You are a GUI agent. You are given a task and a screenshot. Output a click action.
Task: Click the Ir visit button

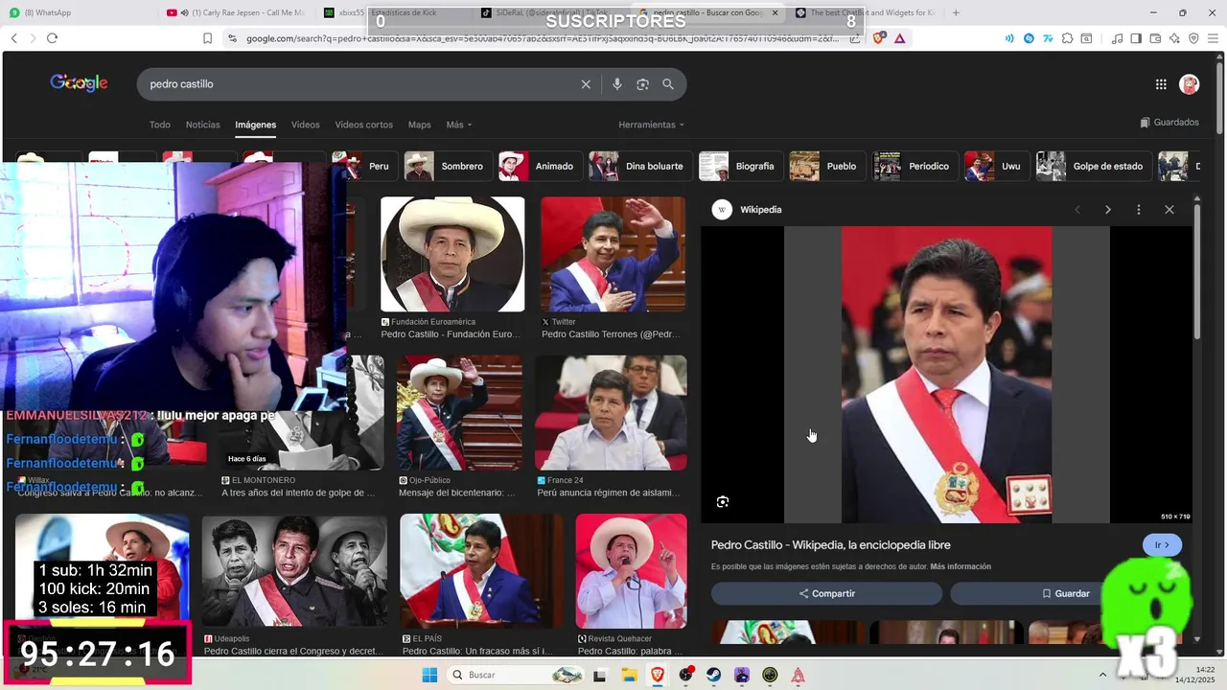[1162, 545]
